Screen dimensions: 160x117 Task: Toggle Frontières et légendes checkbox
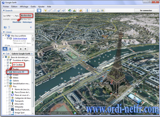pos(8,60)
